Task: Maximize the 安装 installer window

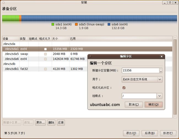Action: point(170,2)
